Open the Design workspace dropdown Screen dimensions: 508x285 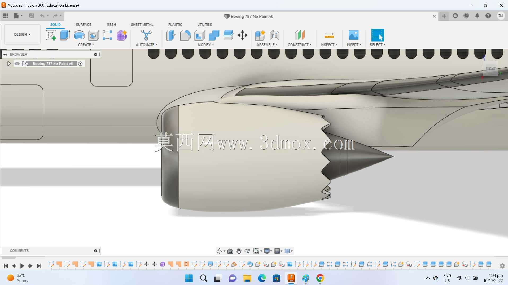22,34
